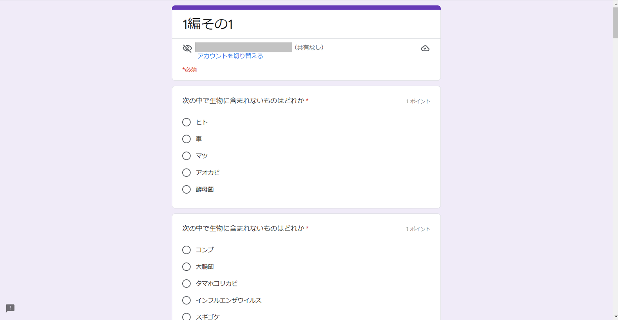Image resolution: width=618 pixels, height=320 pixels.
Task: Select the インフルエンザウイルス option
Action: click(187, 300)
